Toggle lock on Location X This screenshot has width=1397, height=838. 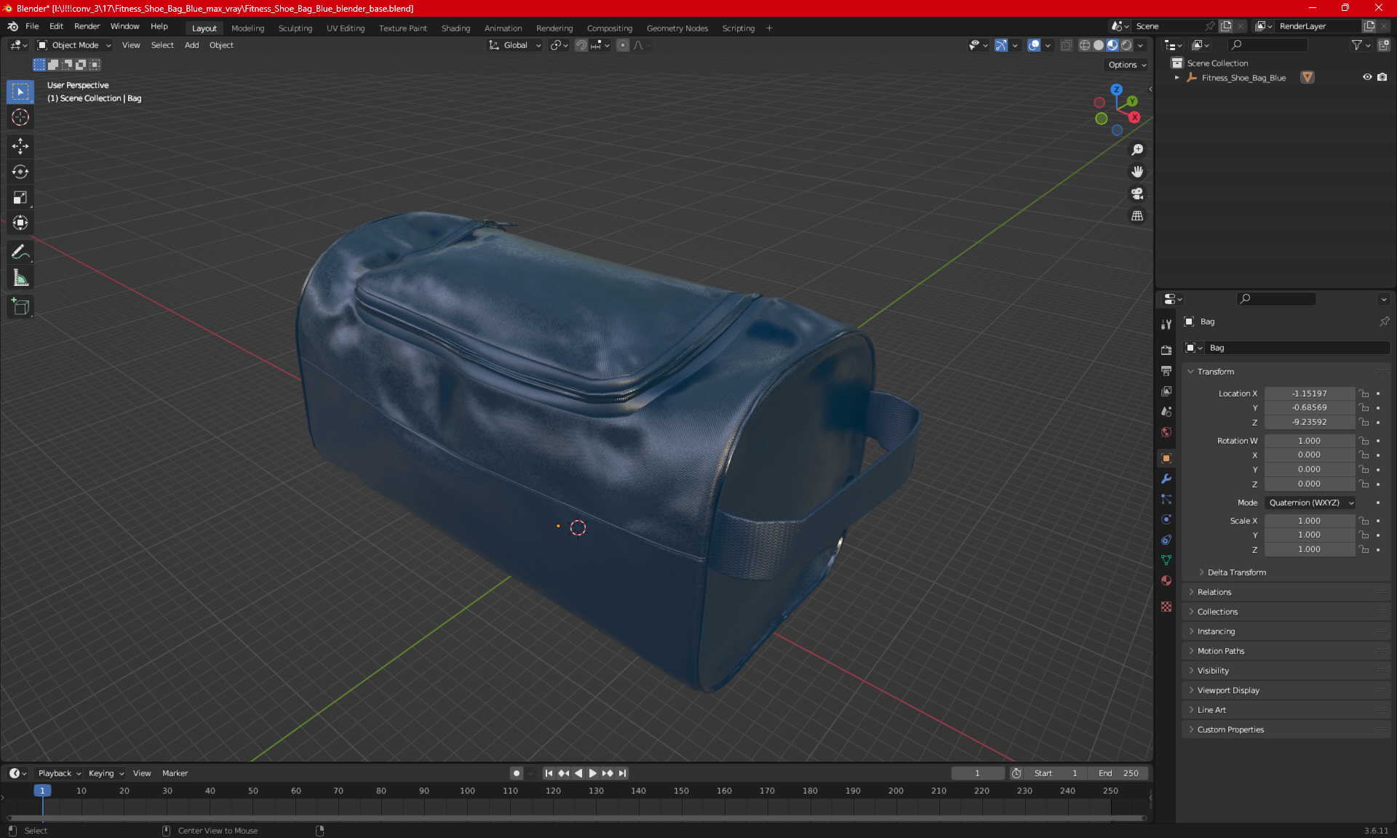click(x=1364, y=394)
